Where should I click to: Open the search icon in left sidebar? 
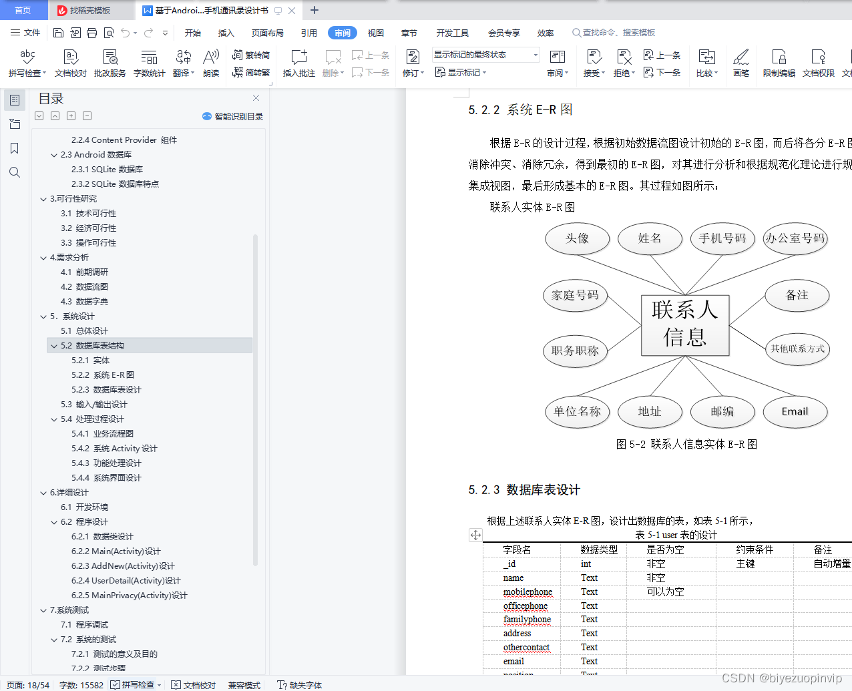[15, 172]
